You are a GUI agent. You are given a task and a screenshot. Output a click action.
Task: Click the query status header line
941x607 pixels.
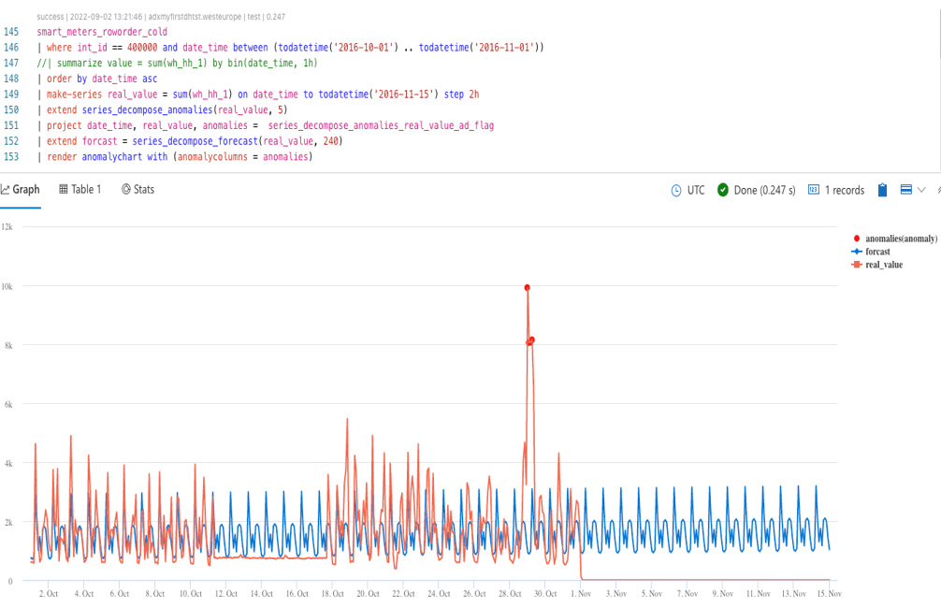point(161,17)
